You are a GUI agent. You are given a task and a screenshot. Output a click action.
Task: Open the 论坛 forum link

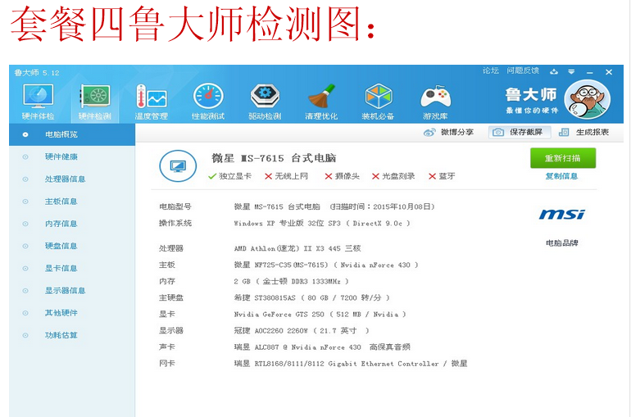tap(491, 70)
